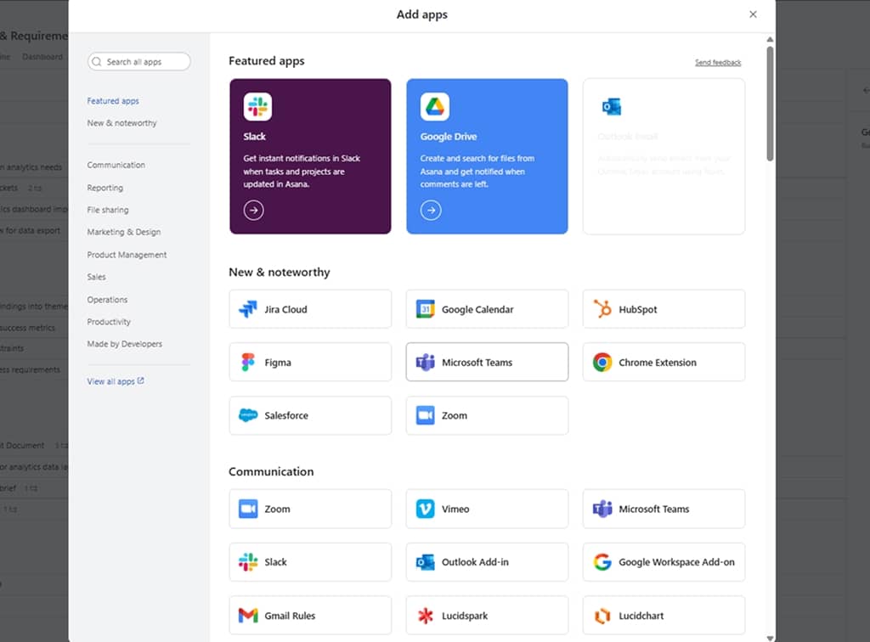
Task: Click the Outlook icon in the third featured card
Action: pyautogui.click(x=612, y=106)
